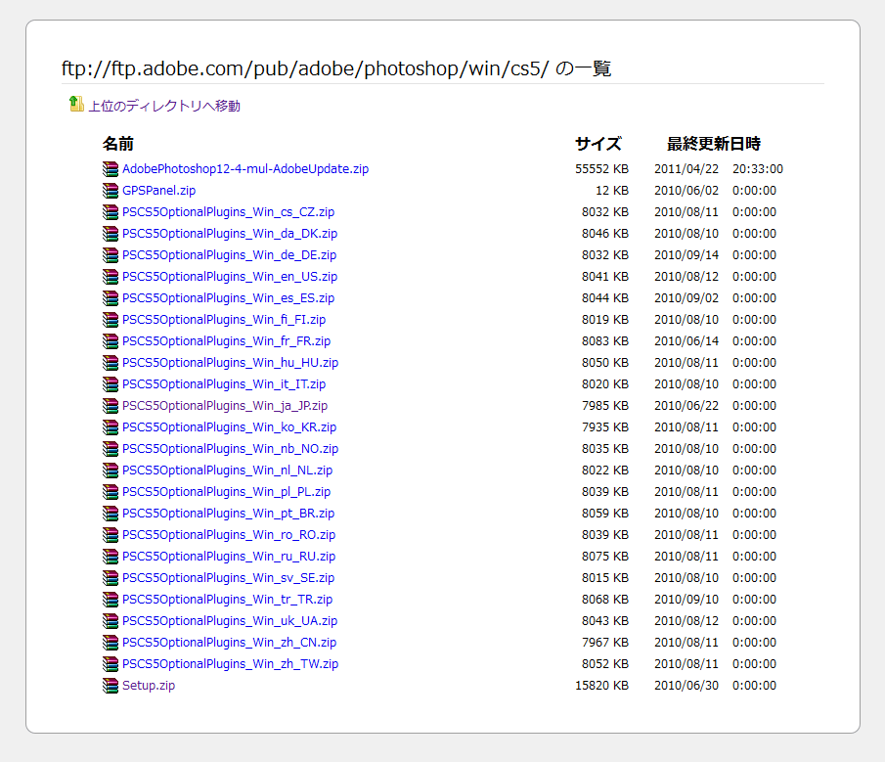
Task: Click archive icon next to de_DE plugins zip
Action: coord(111,254)
